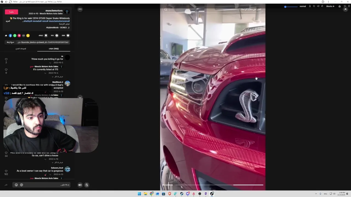Reload the browser page

click(10, 2)
